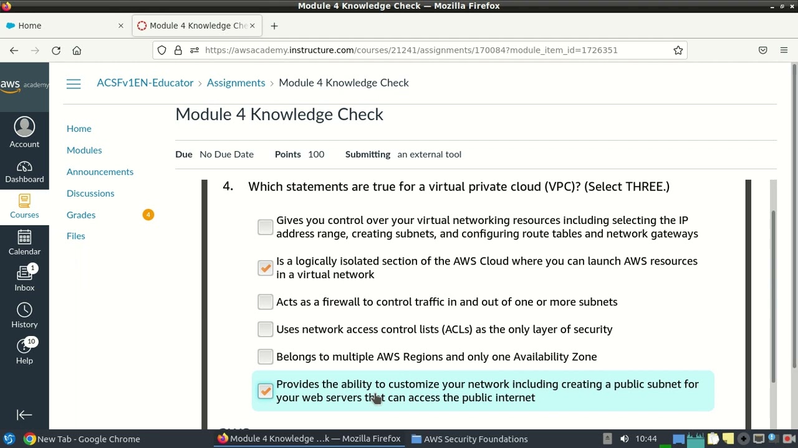Click the notification alert tray icon
Viewport: 798px width, 448px height.
pos(774,439)
